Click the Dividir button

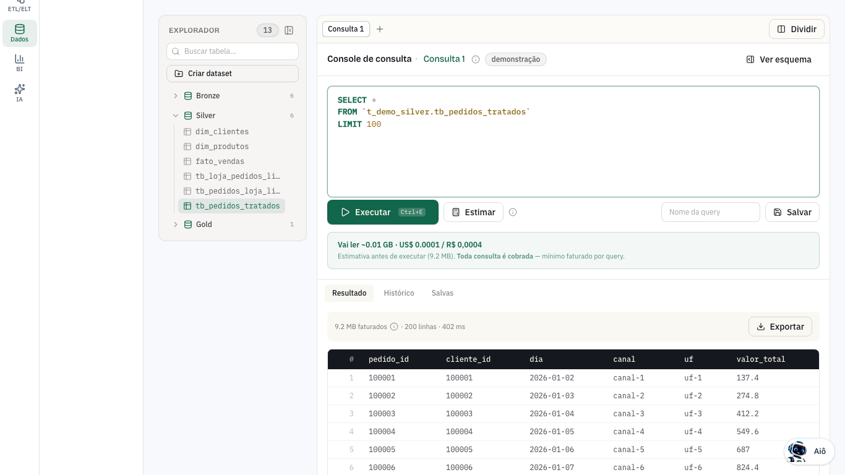click(x=797, y=29)
